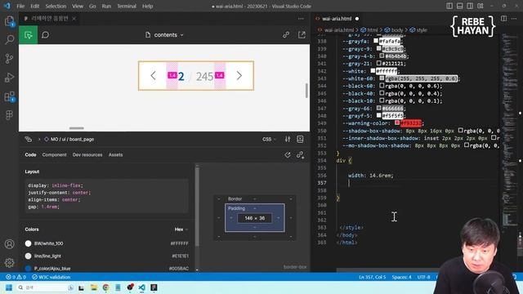The height and width of the screenshot is (294, 523).
Task: Toggle secondary side bar layout icon
Action: [x=470, y=6]
